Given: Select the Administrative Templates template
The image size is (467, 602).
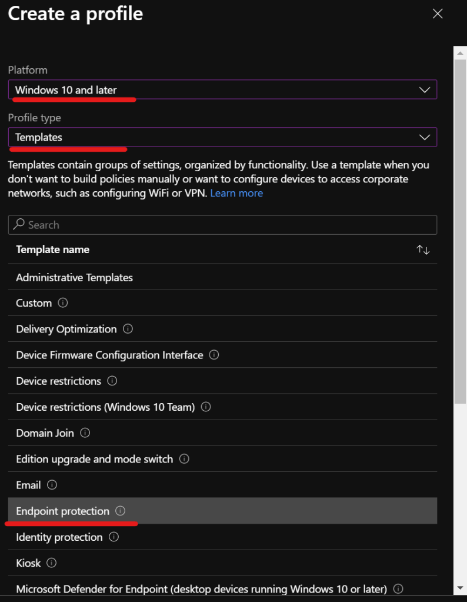Looking at the screenshot, I should click(x=75, y=277).
